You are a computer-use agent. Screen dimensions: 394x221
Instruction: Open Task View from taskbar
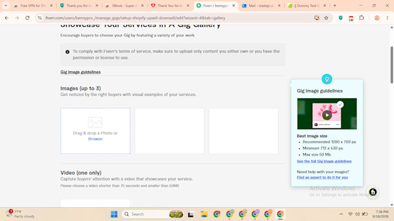pos(191,214)
